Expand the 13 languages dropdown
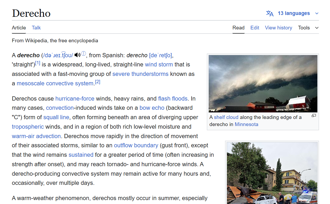330x204 pixels. pos(298,13)
